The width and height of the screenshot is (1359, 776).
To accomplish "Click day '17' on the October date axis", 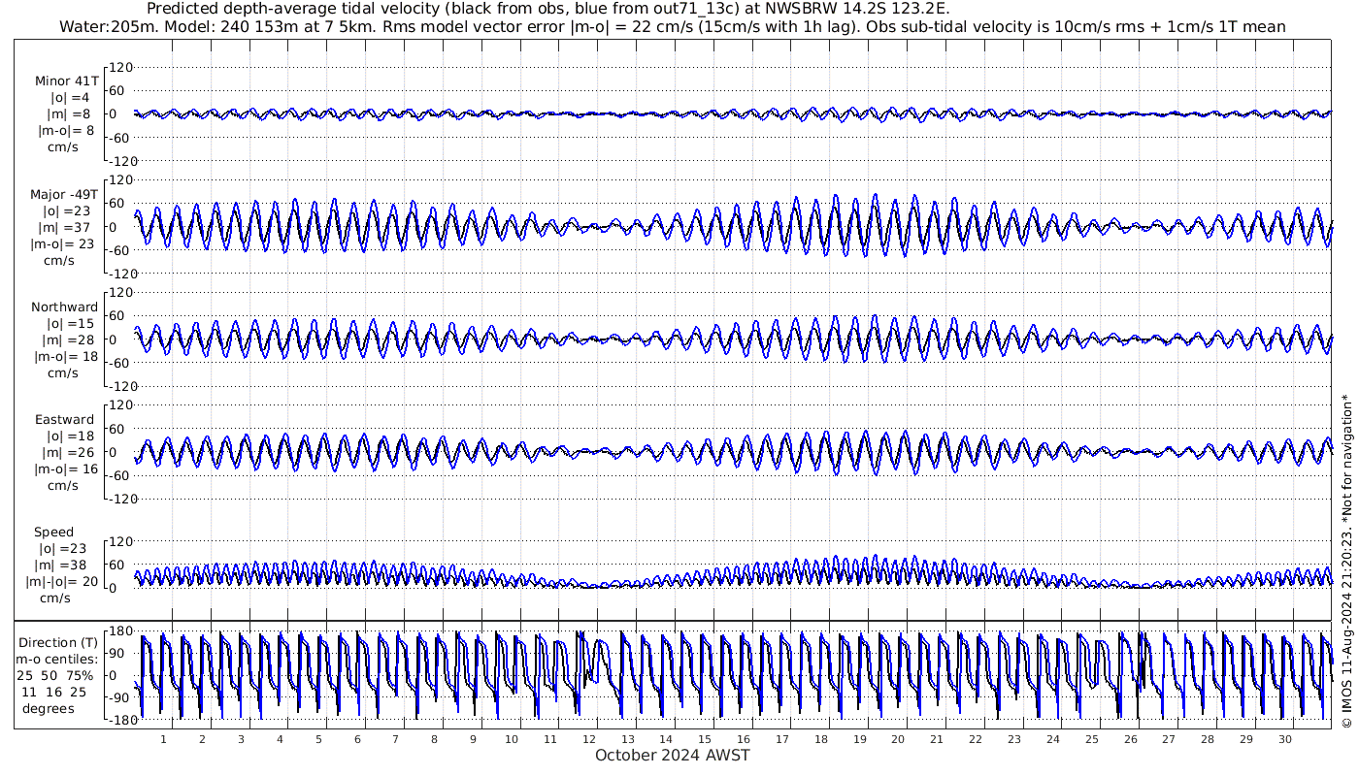I will tap(782, 739).
